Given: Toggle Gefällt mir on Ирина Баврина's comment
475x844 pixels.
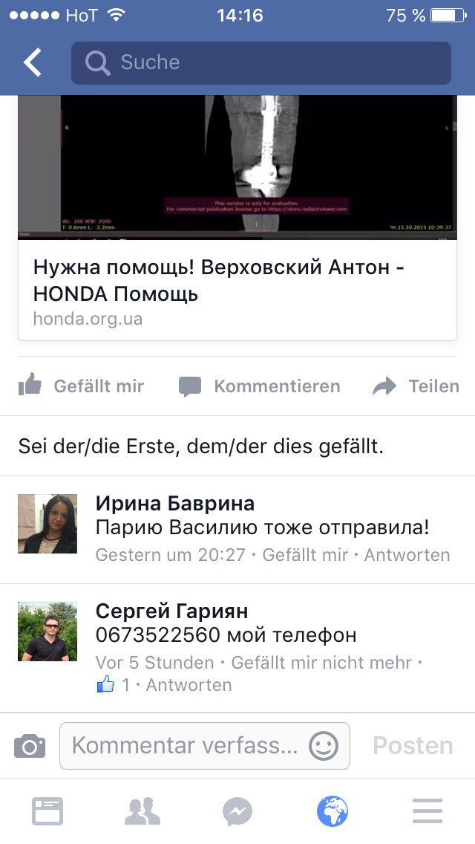Looking at the screenshot, I should 305,555.
